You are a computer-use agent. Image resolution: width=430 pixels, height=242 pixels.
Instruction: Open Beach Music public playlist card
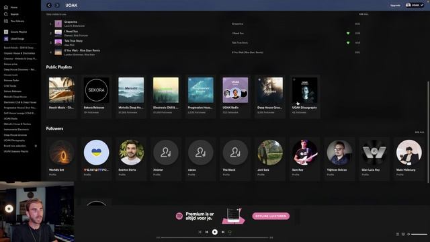tap(62, 96)
